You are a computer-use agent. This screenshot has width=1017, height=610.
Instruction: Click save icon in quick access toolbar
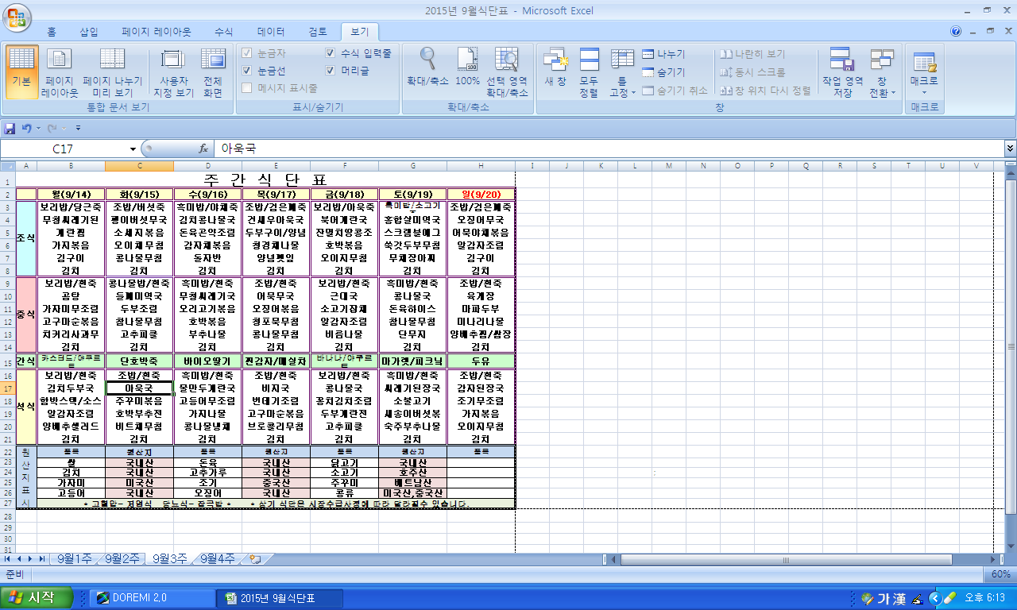[10, 128]
